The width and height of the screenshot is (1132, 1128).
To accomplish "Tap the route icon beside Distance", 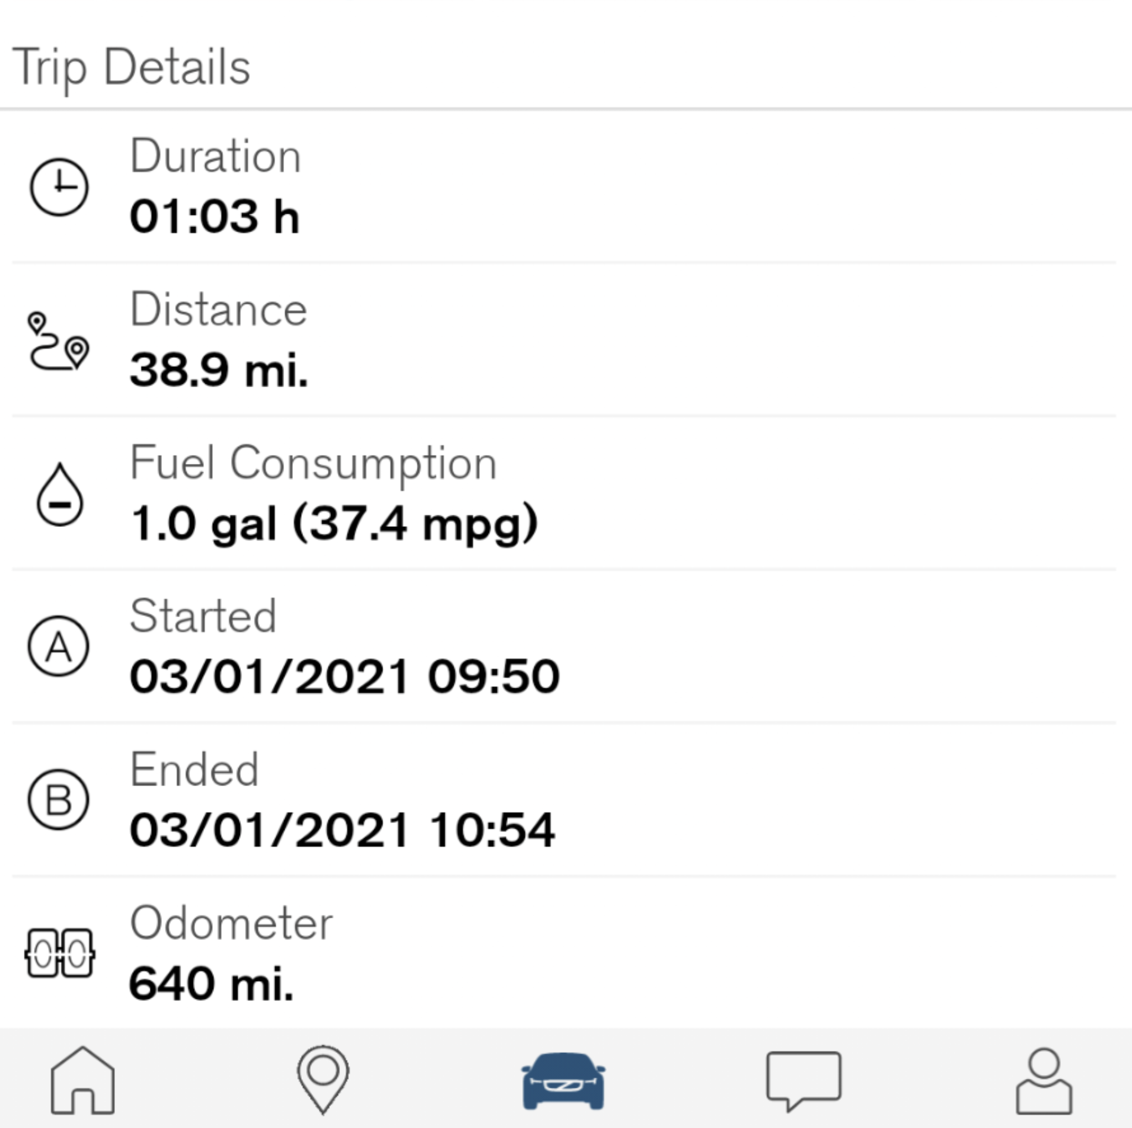I will pos(59,341).
